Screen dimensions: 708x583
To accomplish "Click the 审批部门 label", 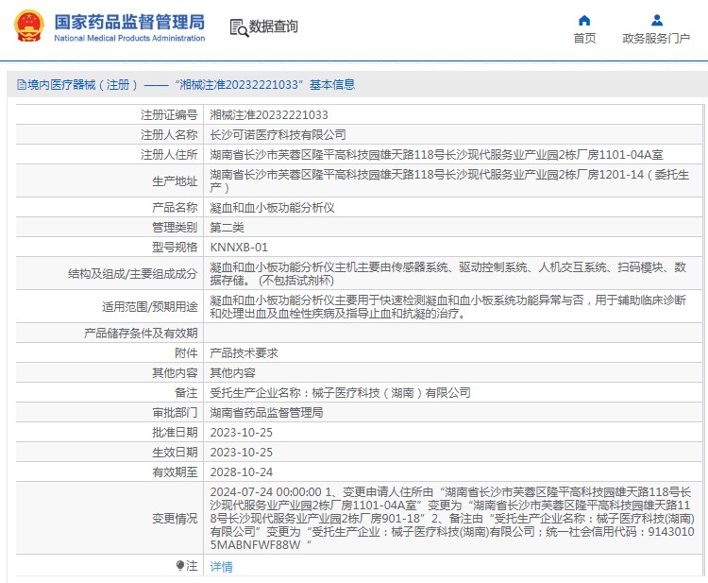I will point(175,413).
